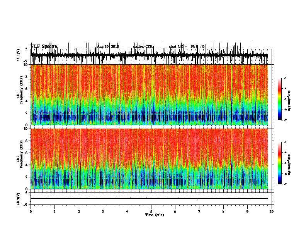Click the ch.3 flat waveform trace panel
This screenshot has width=306, height=237.
click(x=151, y=199)
